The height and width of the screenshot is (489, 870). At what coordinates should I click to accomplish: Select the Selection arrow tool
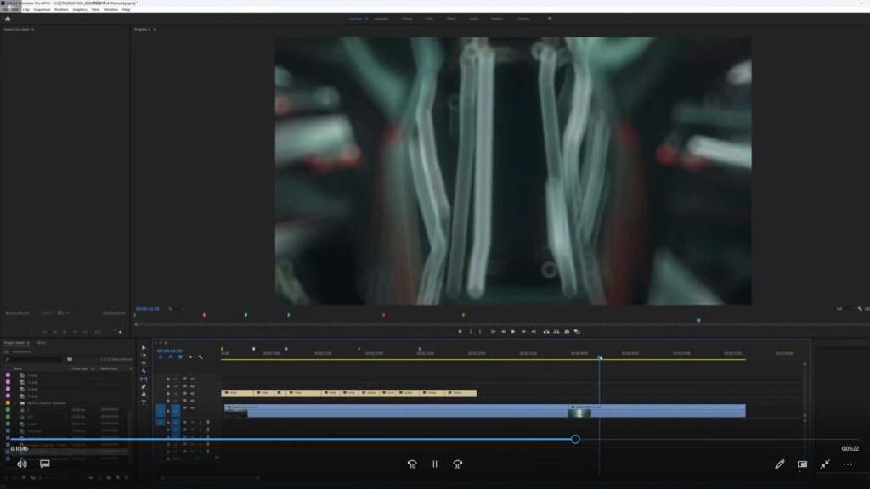tap(144, 347)
